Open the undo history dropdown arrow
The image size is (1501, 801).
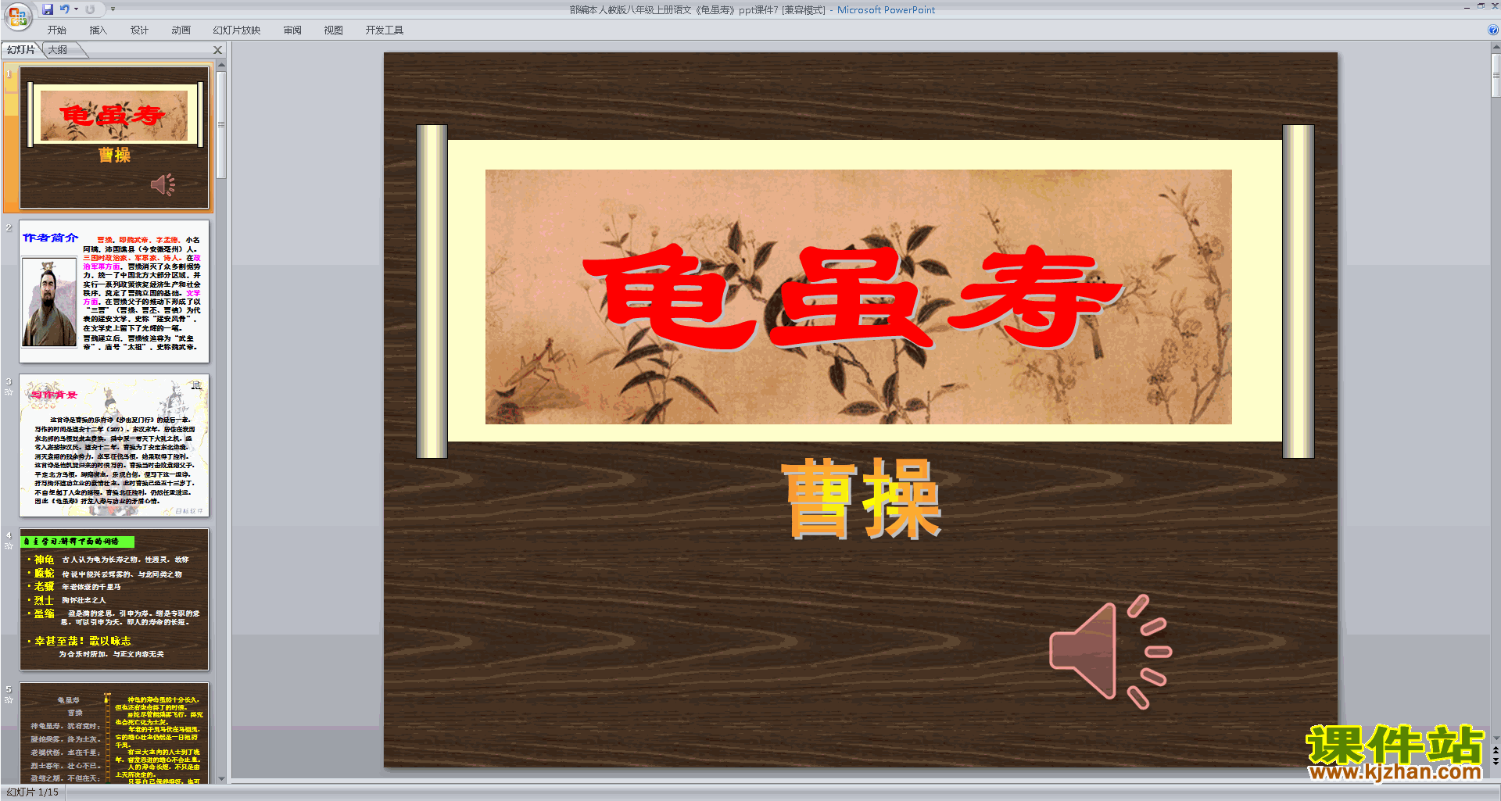(x=76, y=9)
